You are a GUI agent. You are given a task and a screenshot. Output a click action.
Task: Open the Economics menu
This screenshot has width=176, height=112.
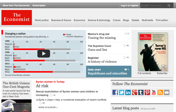[x=79, y=20]
